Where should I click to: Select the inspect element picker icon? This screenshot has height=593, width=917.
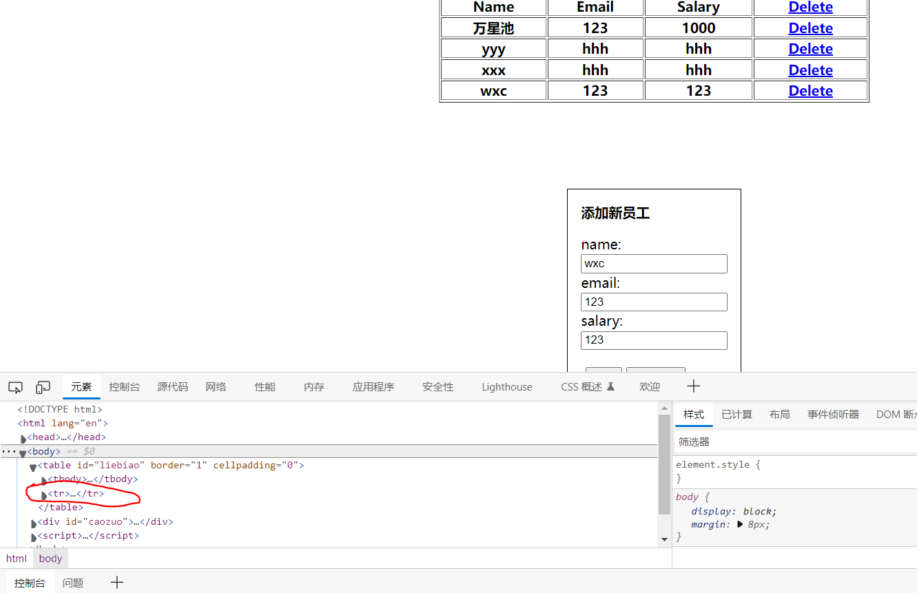pyautogui.click(x=15, y=387)
